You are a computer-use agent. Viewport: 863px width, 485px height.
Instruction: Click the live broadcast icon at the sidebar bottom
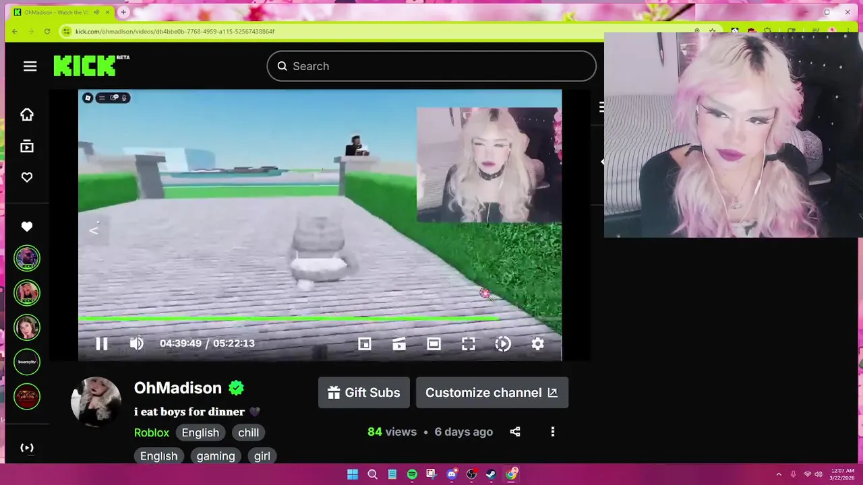pyautogui.click(x=27, y=448)
